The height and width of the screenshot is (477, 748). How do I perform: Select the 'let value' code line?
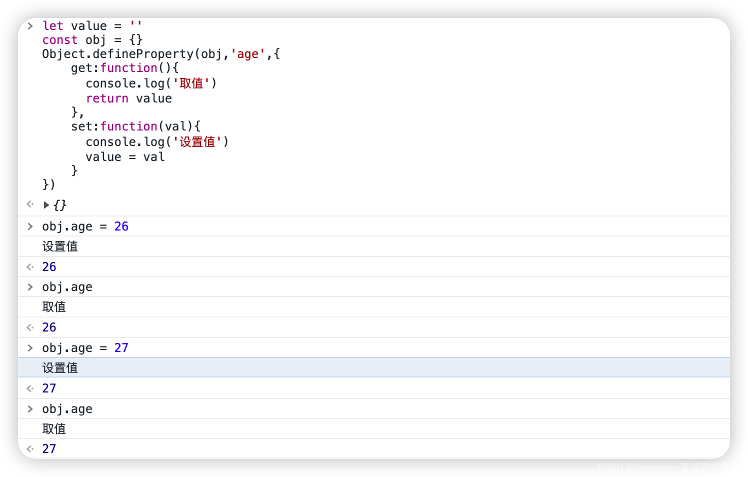point(92,25)
